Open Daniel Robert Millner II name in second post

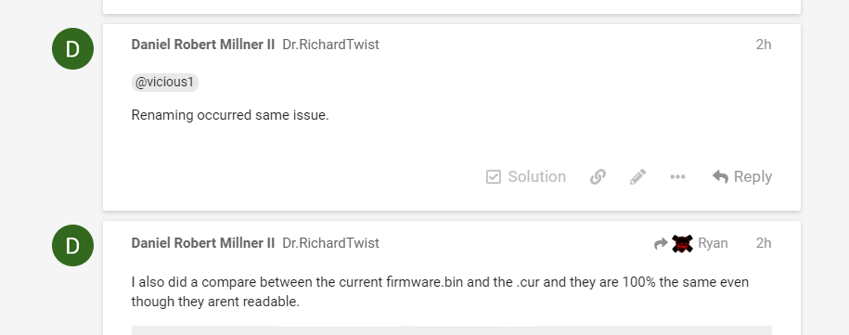pyautogui.click(x=203, y=243)
